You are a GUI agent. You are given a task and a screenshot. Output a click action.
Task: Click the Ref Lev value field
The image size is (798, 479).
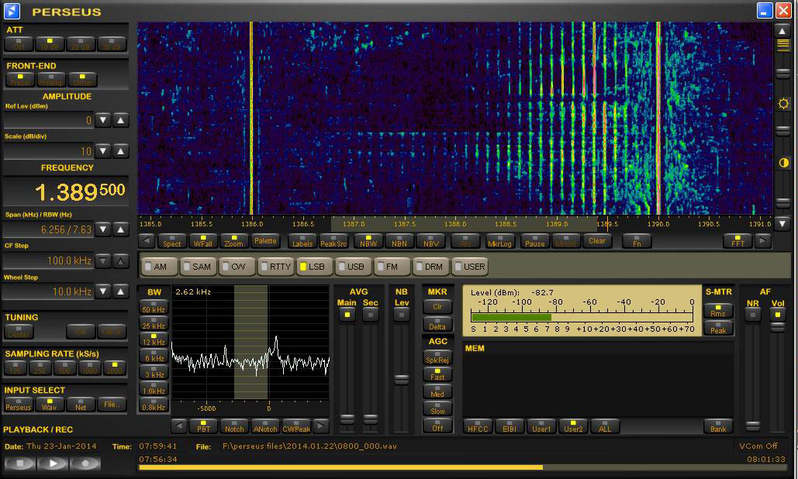[x=49, y=120]
